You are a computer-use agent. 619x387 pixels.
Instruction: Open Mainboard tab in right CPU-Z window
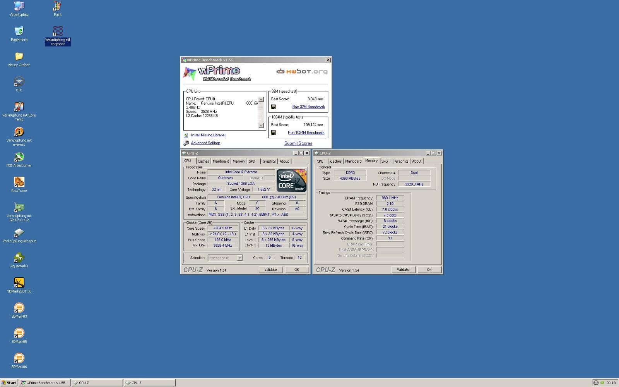click(x=353, y=162)
